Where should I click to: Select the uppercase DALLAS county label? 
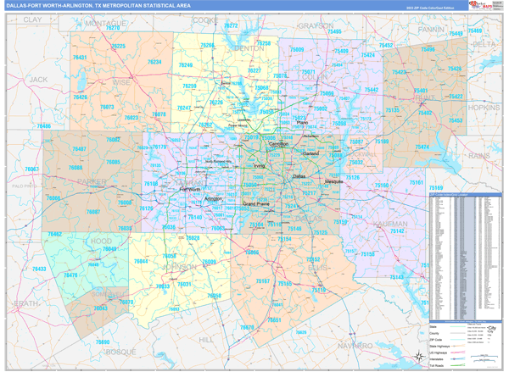(x=309, y=219)
